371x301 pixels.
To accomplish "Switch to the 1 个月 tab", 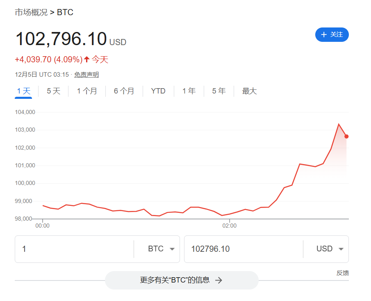I will click(87, 91).
